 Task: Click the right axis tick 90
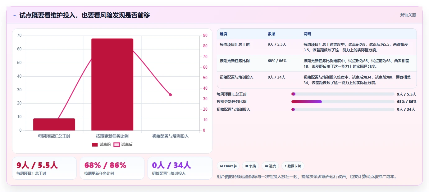coord(205,36)
